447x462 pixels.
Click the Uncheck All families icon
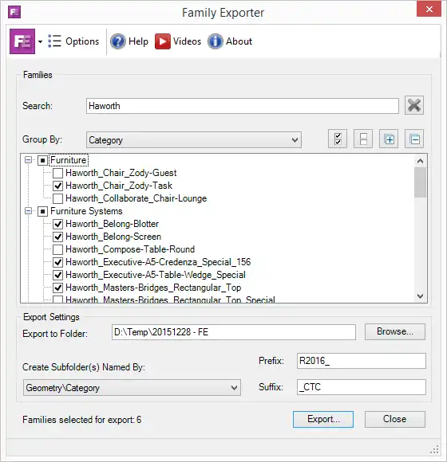pyautogui.click(x=363, y=139)
